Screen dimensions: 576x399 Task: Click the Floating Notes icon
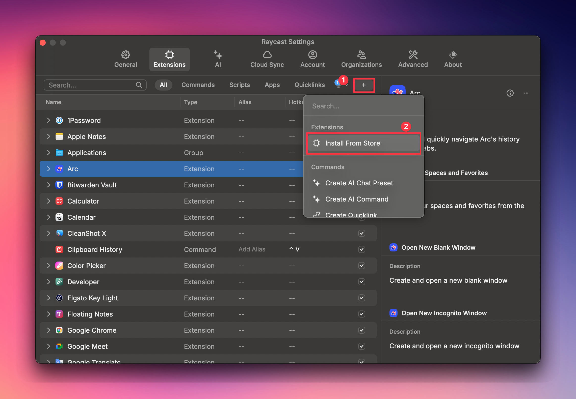coord(59,314)
